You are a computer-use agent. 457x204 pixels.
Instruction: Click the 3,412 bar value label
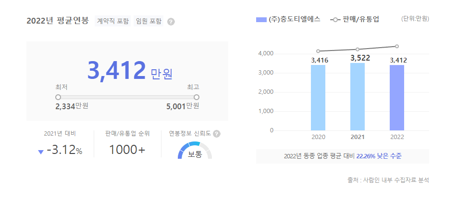point(398,61)
